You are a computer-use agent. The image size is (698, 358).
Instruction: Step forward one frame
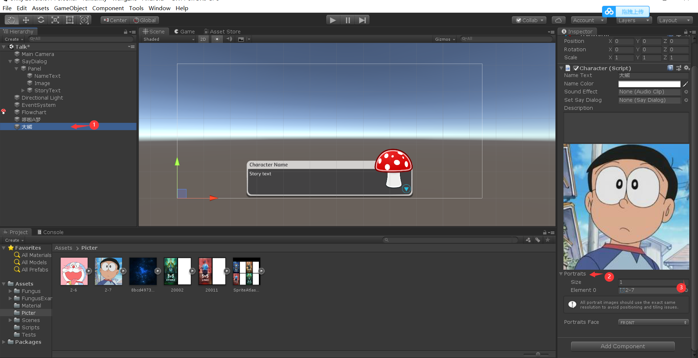point(362,20)
